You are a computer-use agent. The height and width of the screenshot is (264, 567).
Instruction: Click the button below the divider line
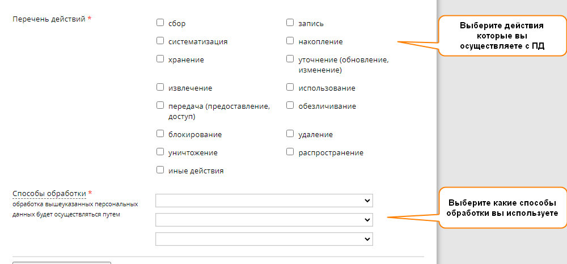[62, 263]
